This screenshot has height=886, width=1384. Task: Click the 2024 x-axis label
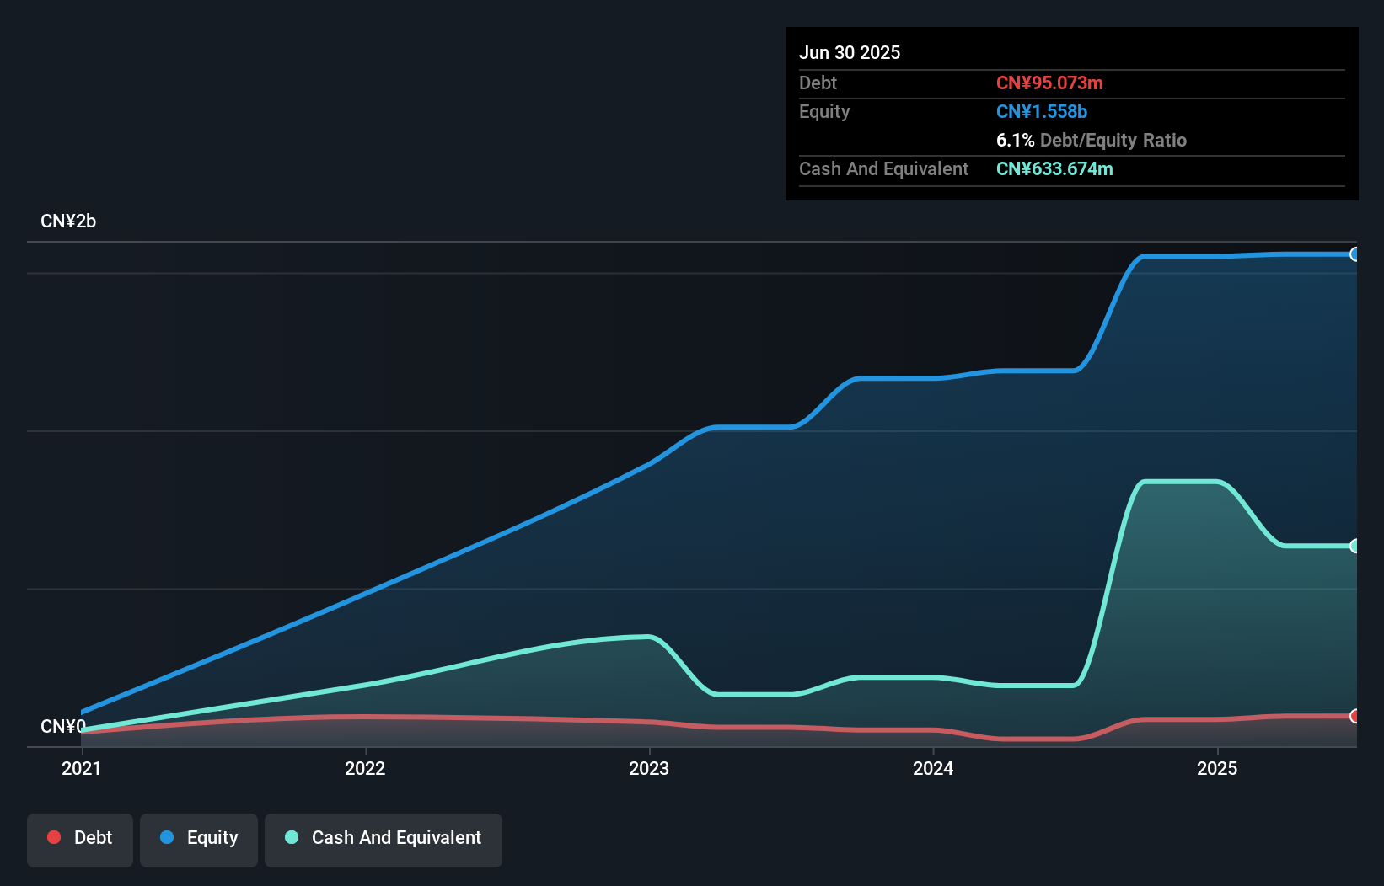[x=933, y=768]
